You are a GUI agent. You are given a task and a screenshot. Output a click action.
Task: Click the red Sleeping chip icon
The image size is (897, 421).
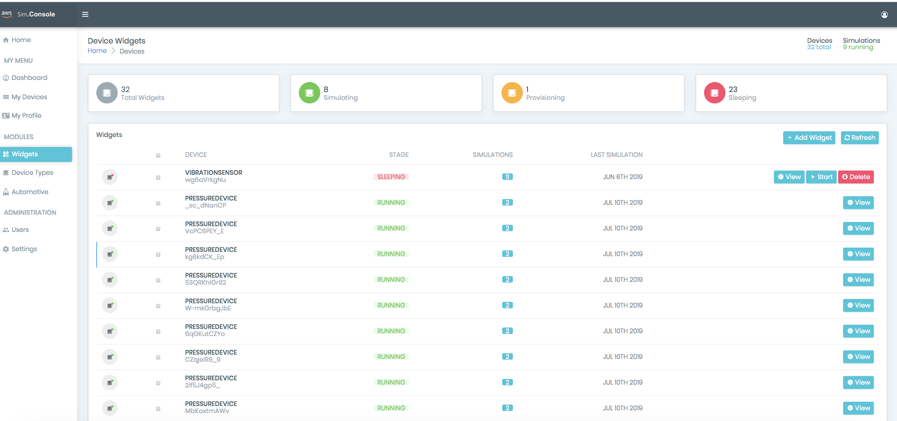pos(714,93)
